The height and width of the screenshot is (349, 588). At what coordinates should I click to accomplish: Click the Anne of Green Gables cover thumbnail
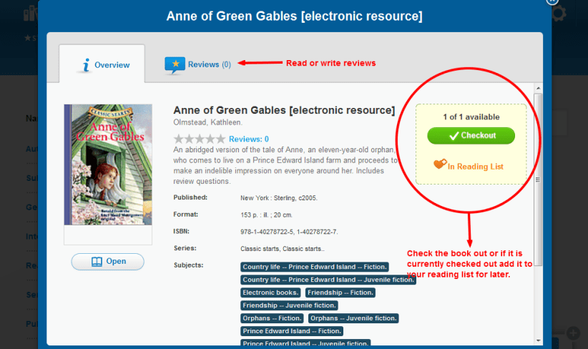coord(108,164)
